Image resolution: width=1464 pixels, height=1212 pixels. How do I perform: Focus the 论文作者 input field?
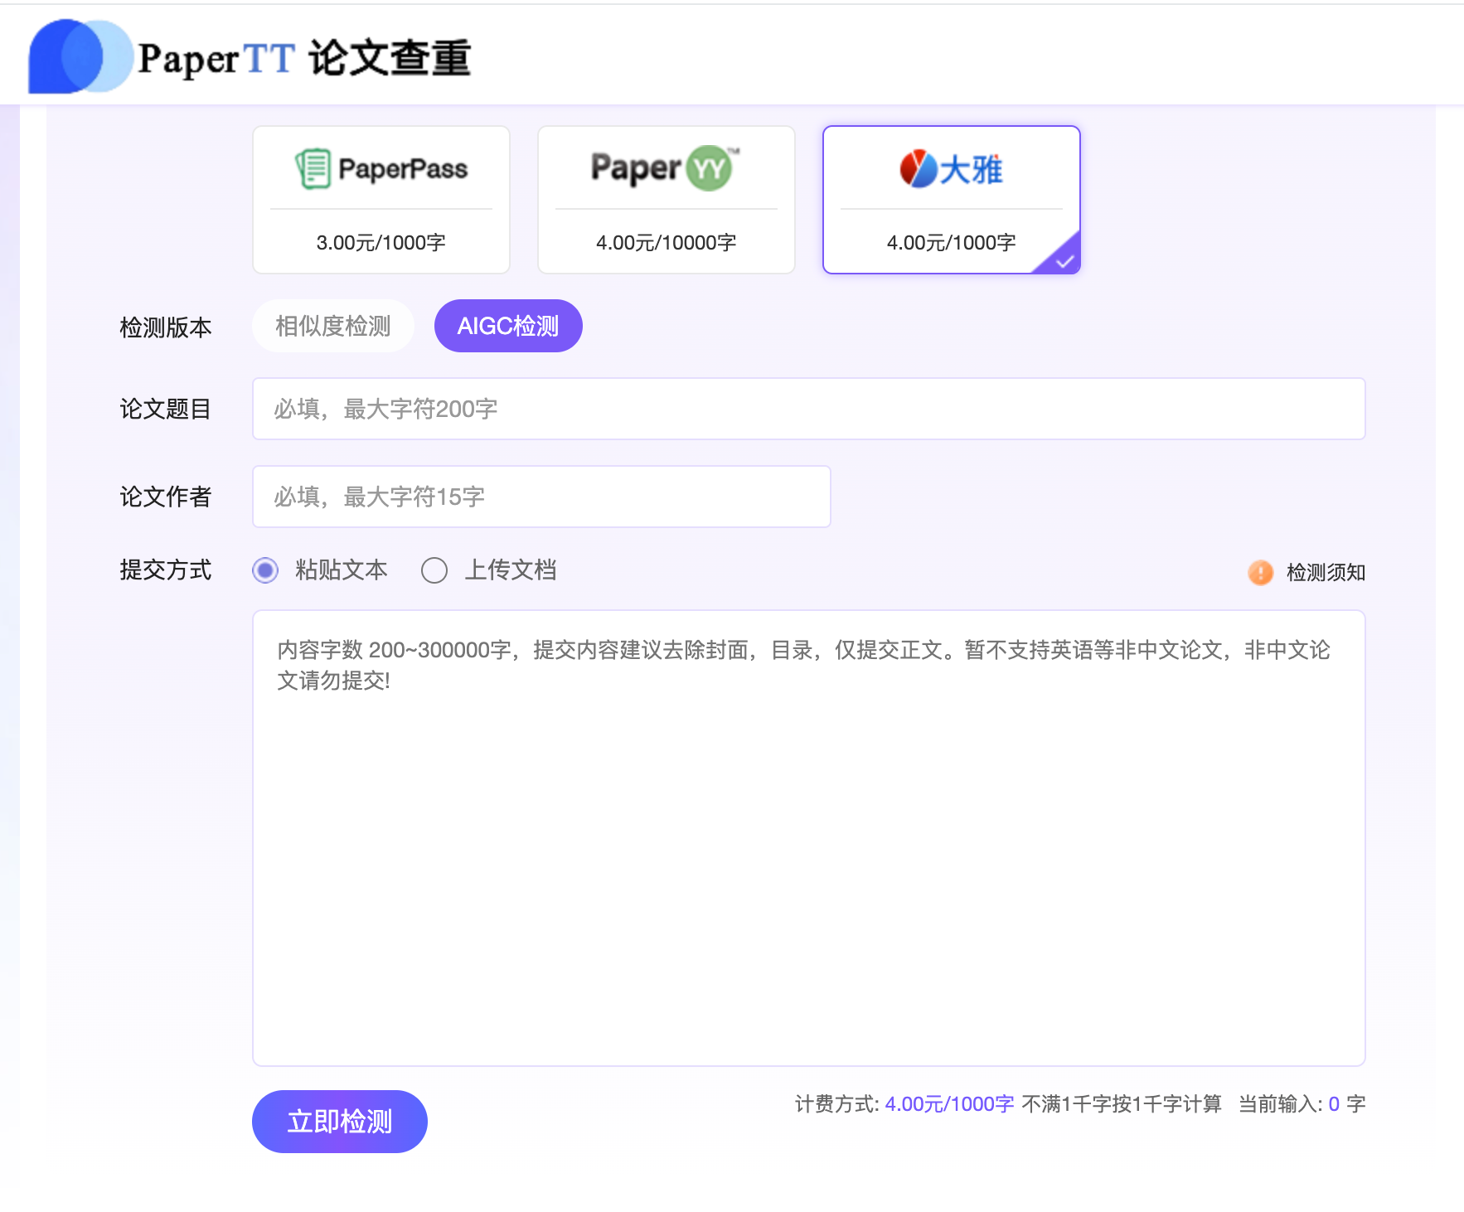pos(541,497)
